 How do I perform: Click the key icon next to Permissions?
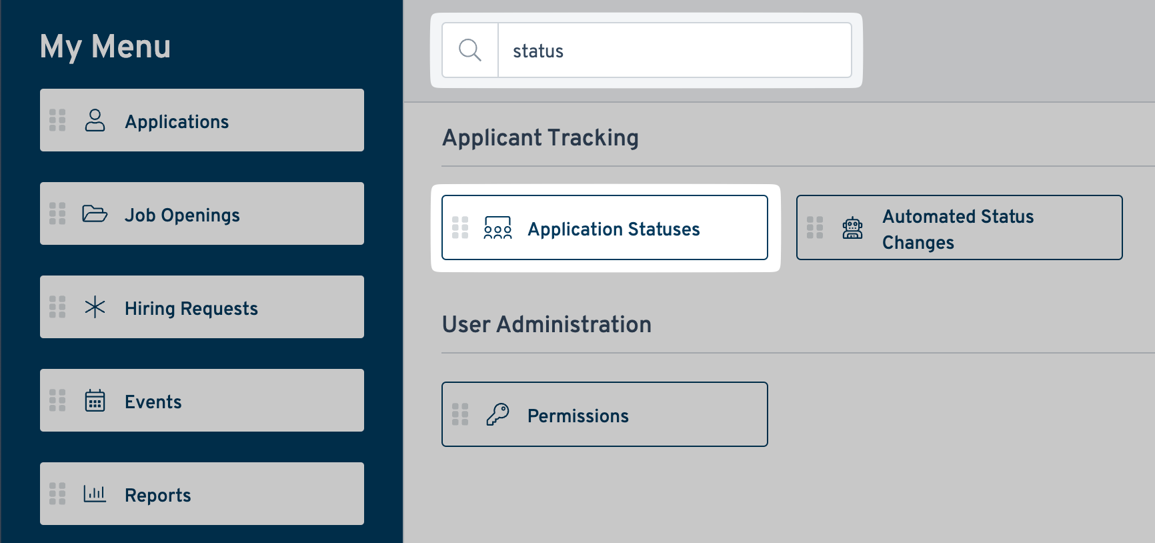497,415
